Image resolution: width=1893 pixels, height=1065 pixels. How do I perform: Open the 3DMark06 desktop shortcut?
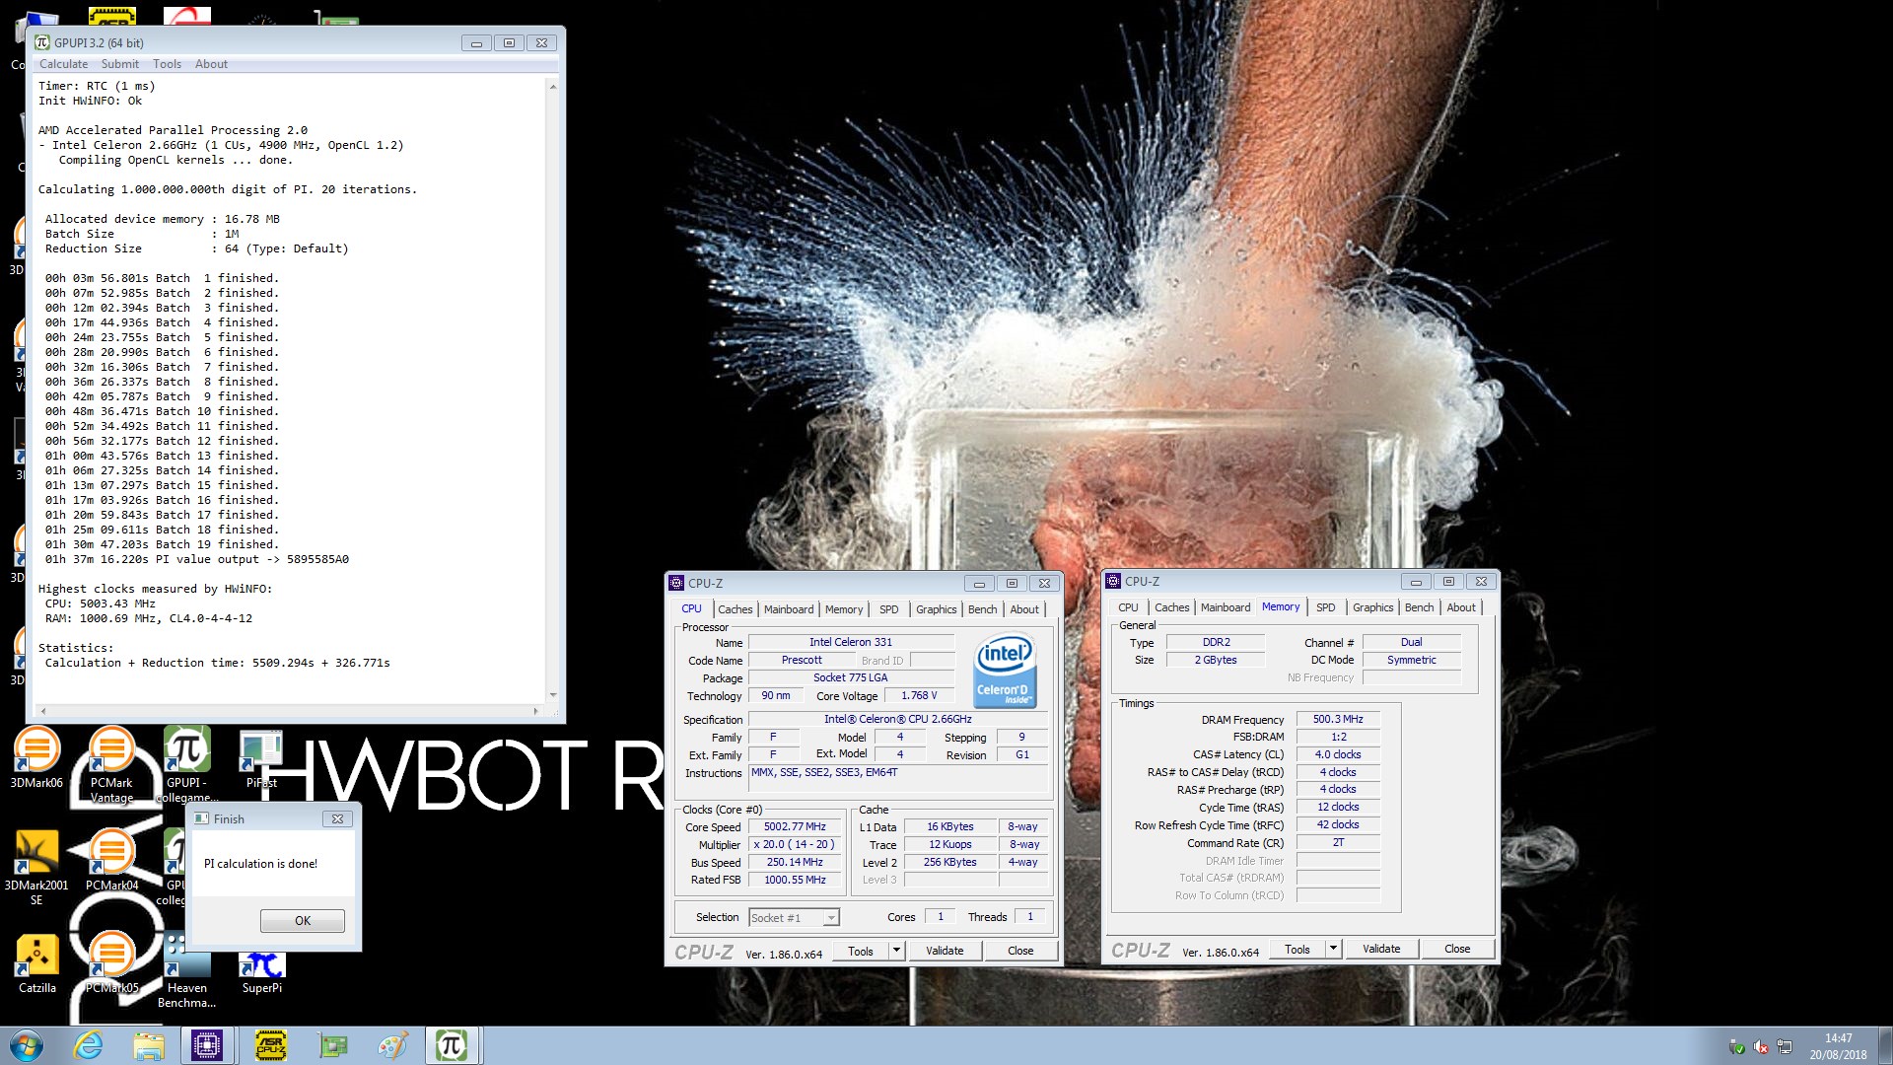pos(36,757)
